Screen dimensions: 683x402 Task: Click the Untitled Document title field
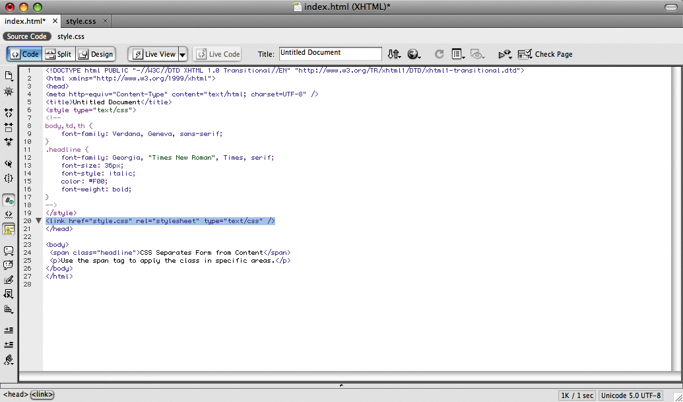tap(330, 53)
